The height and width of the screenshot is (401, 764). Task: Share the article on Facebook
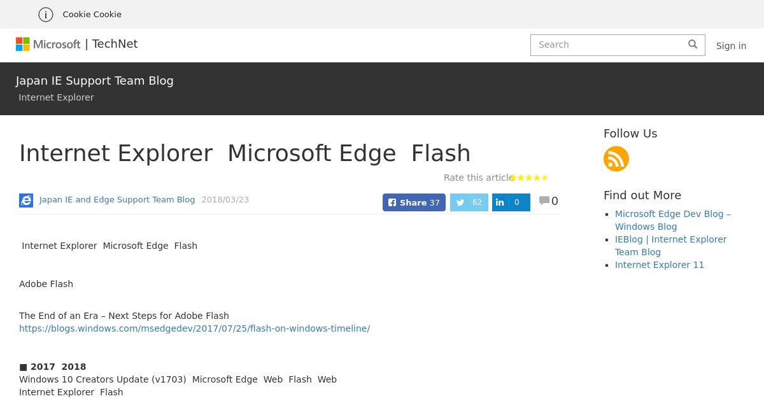coord(414,202)
